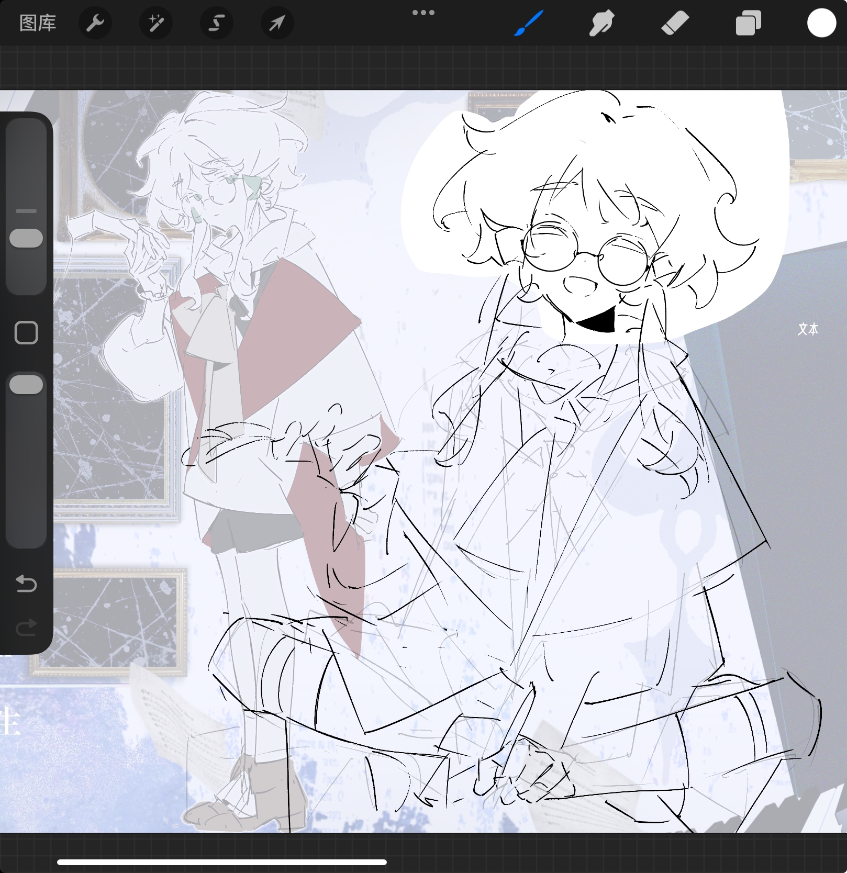Select the Paint brush tool
The width and height of the screenshot is (847, 873).
[529, 23]
